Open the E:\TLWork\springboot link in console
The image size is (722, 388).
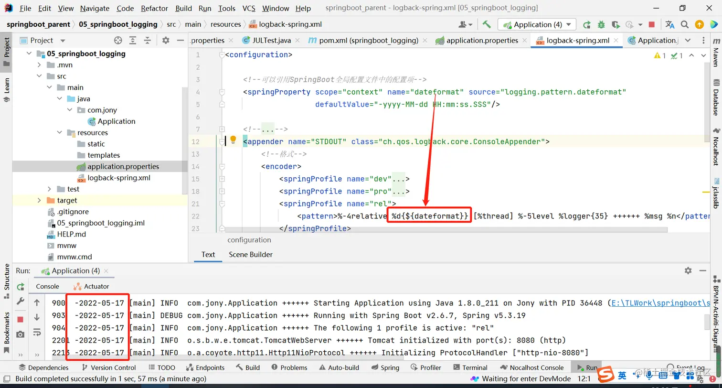point(660,303)
